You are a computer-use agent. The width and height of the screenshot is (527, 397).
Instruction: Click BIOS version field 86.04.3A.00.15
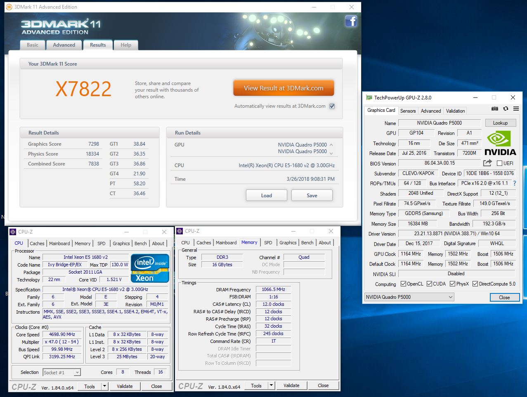pyautogui.click(x=440, y=163)
